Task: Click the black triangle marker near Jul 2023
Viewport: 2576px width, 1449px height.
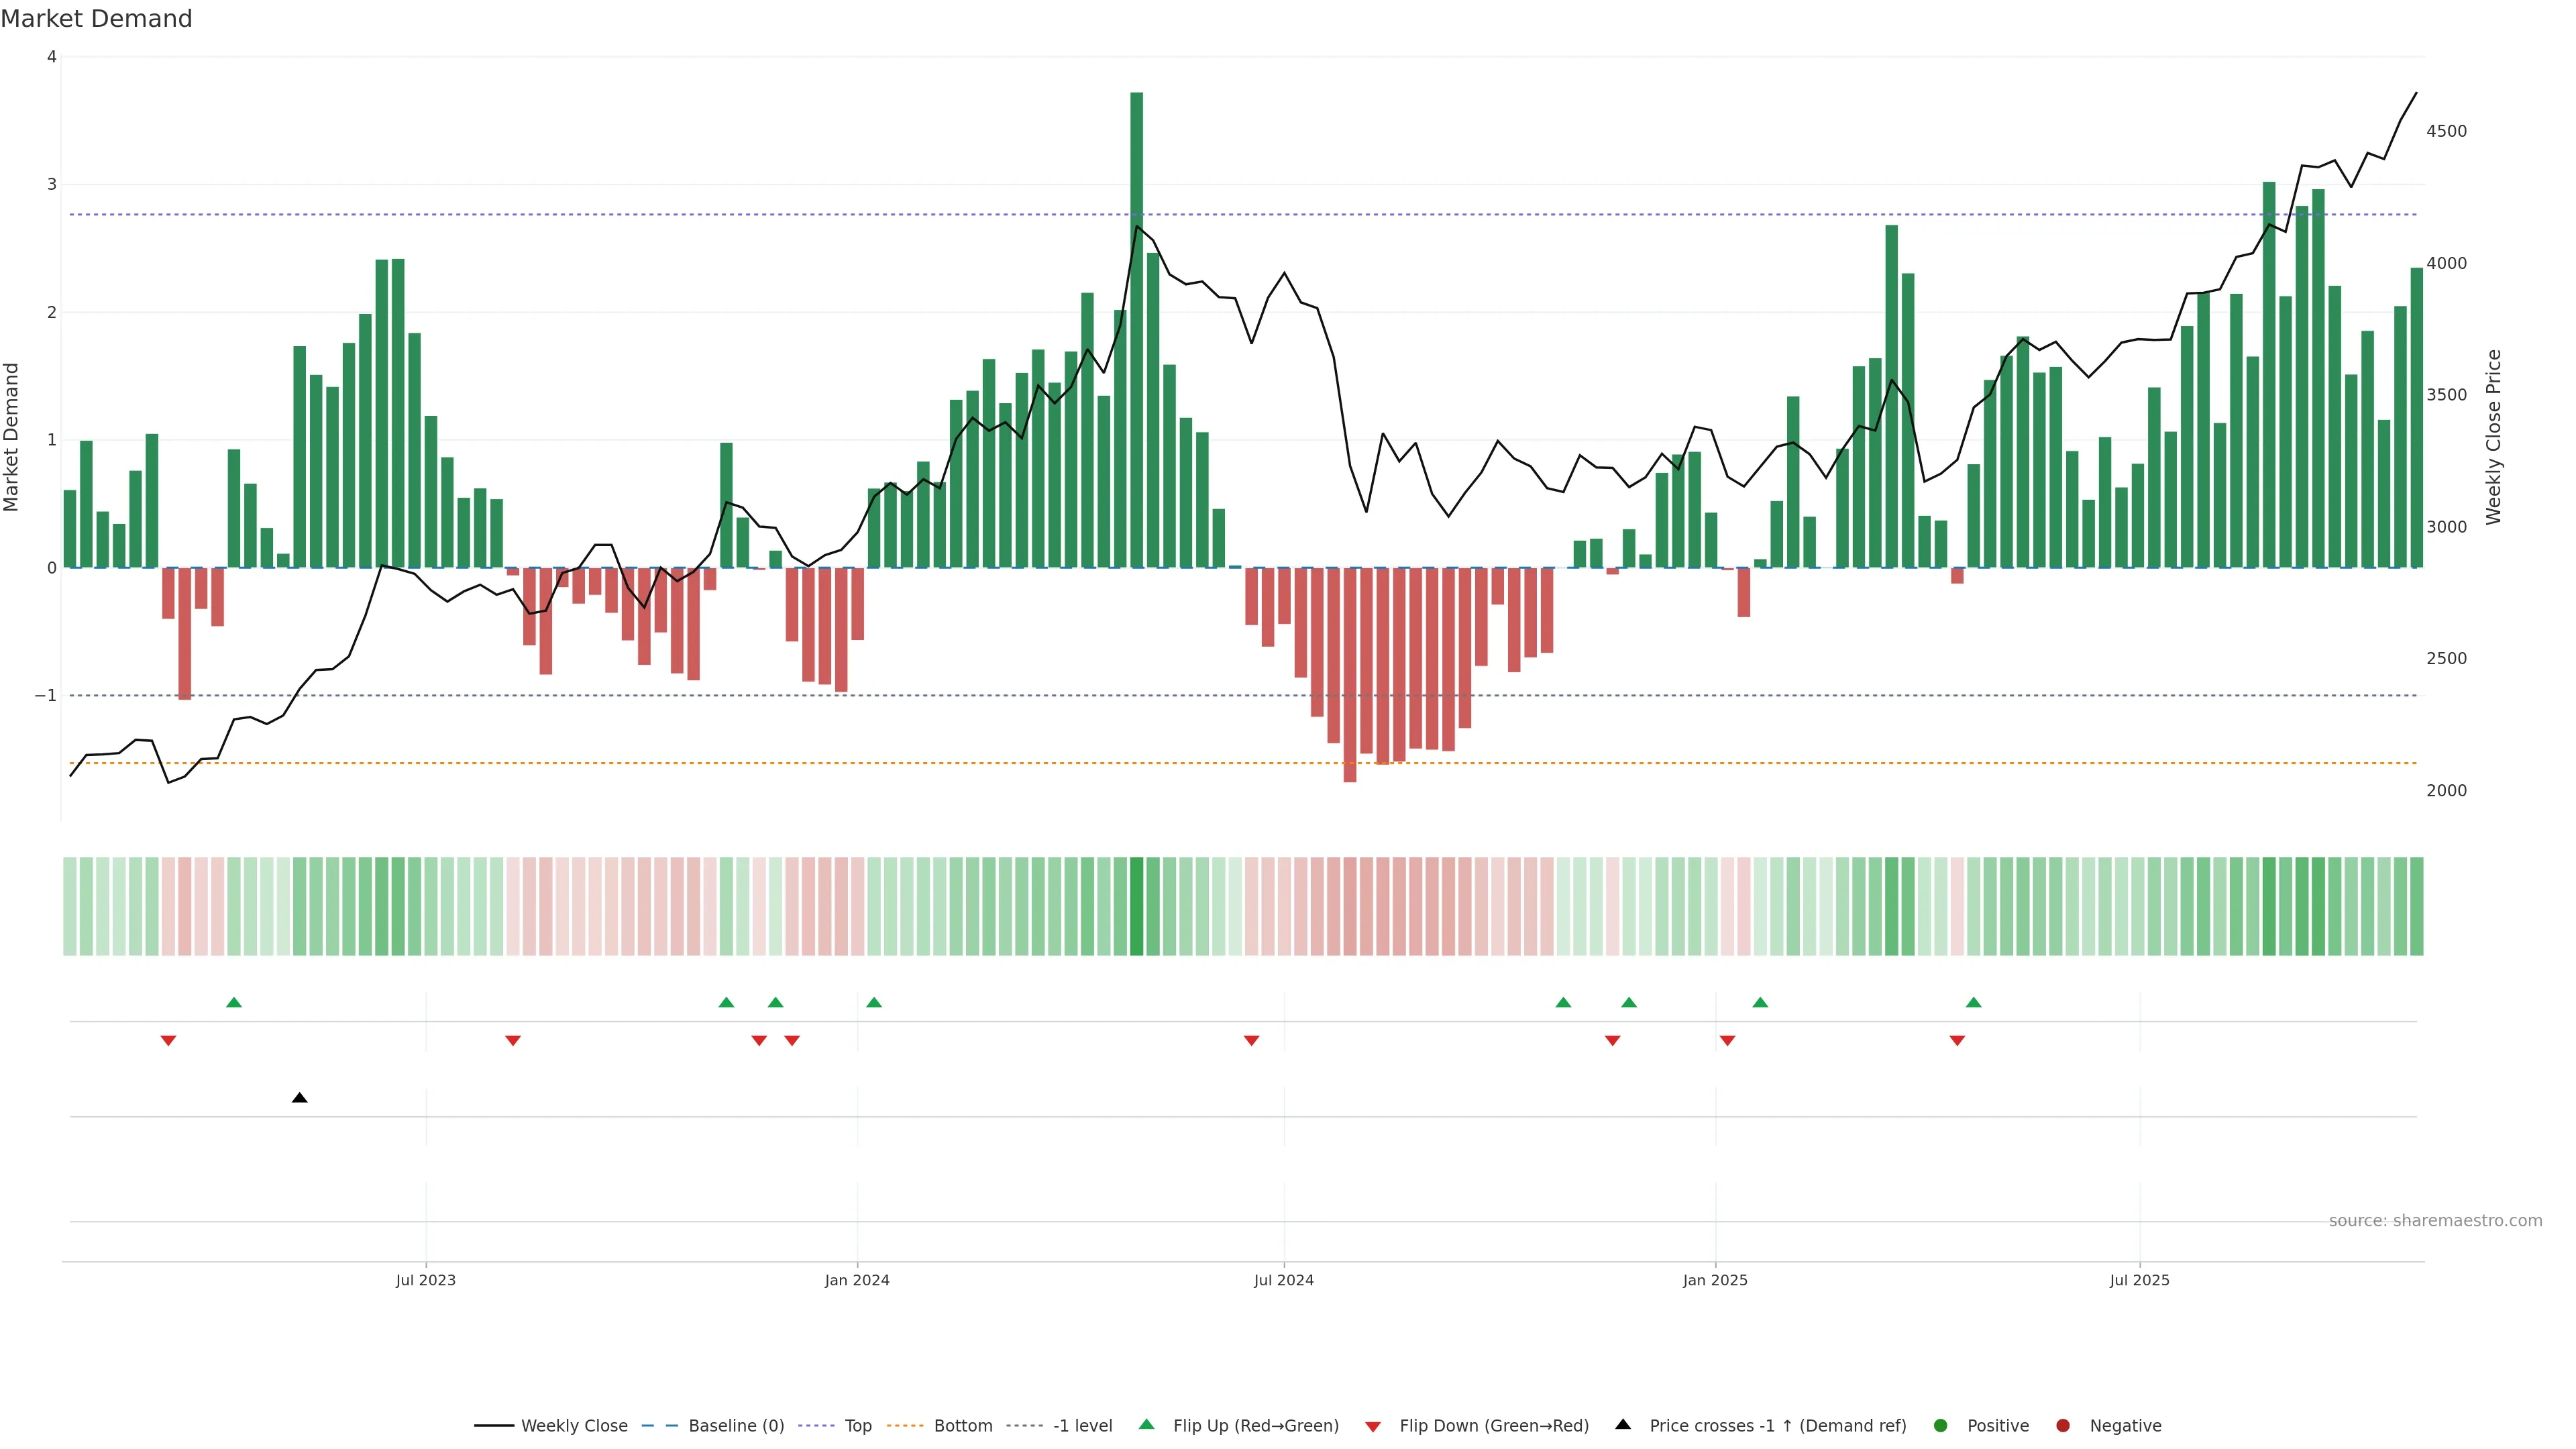Action: click(299, 1098)
